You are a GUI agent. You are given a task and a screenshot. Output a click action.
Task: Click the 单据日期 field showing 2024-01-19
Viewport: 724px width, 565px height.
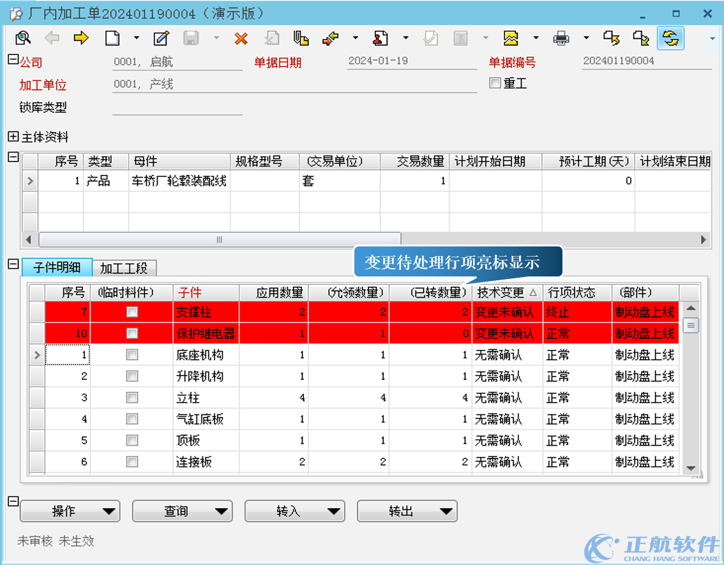click(412, 61)
